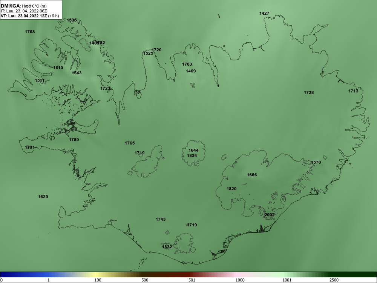Select the 1543 height label
Image resolution: width=377 pixels, height=283 pixels.
click(x=77, y=73)
